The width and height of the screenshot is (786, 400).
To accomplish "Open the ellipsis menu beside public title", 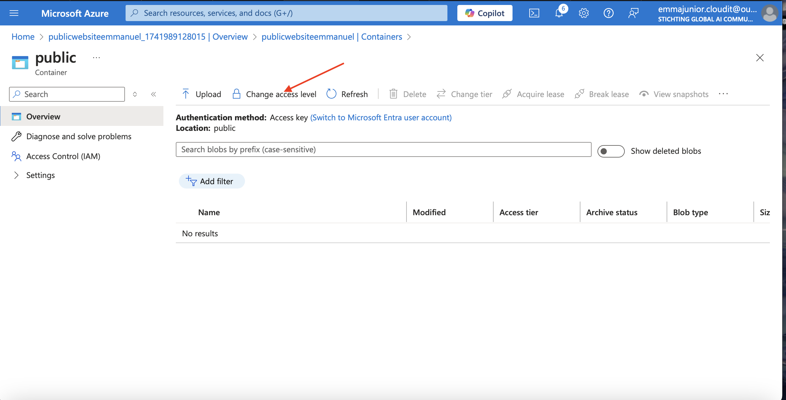I will click(96, 58).
